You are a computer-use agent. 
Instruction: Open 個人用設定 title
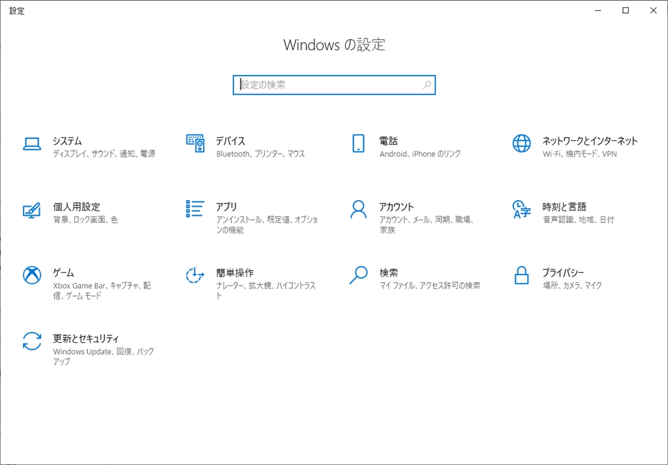(x=77, y=207)
